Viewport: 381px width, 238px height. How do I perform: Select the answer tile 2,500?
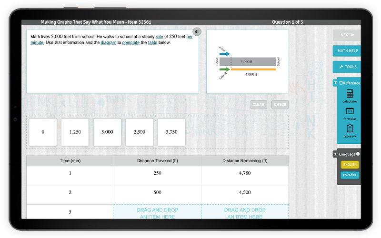click(139, 132)
